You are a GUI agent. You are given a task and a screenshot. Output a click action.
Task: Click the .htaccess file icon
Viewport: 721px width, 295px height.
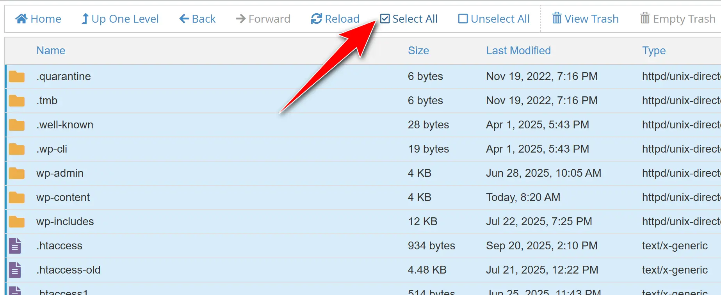[x=15, y=246]
